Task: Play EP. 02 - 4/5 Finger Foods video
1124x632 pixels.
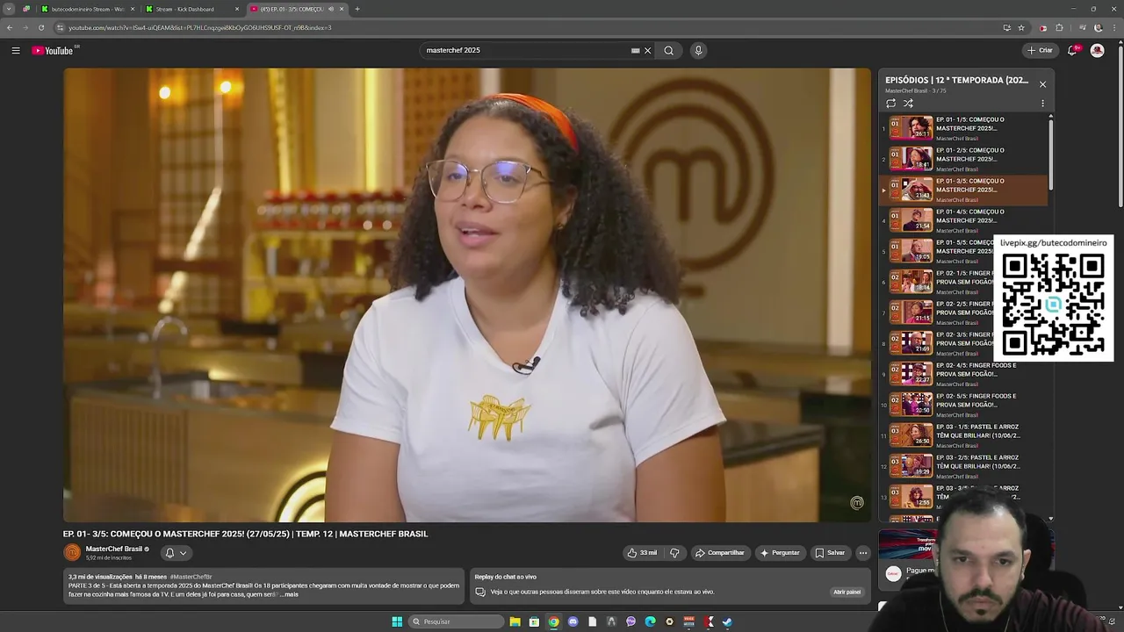Action: coord(964,374)
